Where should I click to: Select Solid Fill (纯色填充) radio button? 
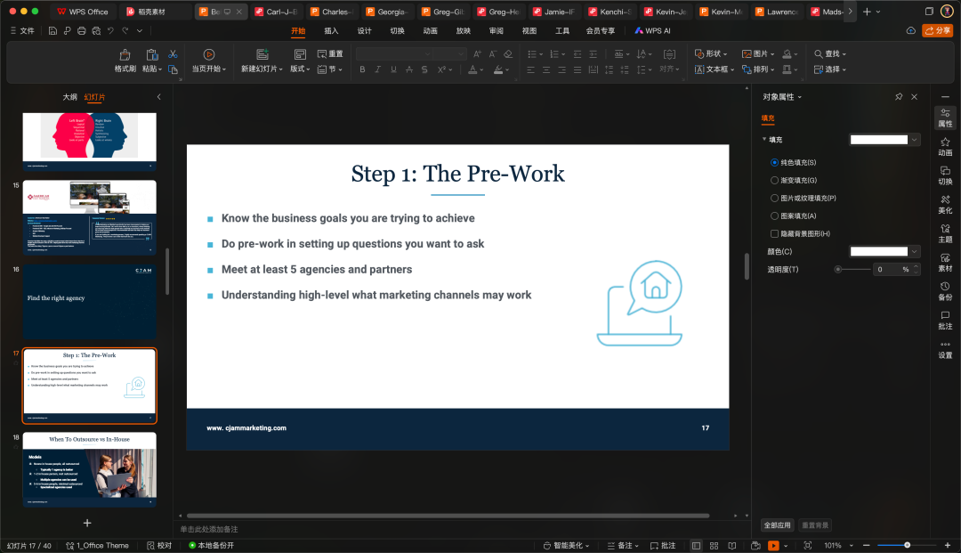tap(774, 162)
